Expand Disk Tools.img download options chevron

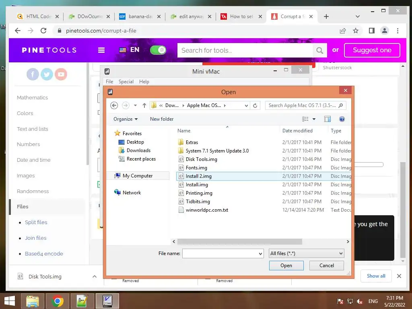[x=95, y=276]
